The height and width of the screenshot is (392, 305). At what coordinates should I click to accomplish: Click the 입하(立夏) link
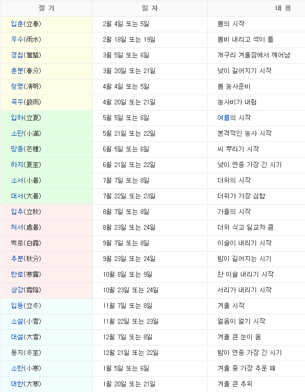[17, 118]
